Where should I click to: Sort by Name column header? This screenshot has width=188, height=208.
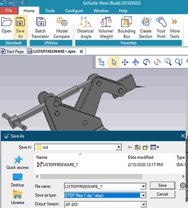click(x=80, y=157)
